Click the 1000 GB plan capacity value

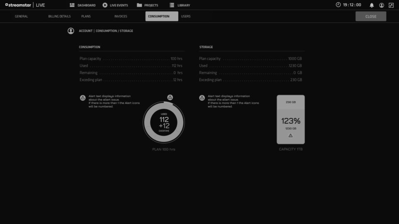295,58
